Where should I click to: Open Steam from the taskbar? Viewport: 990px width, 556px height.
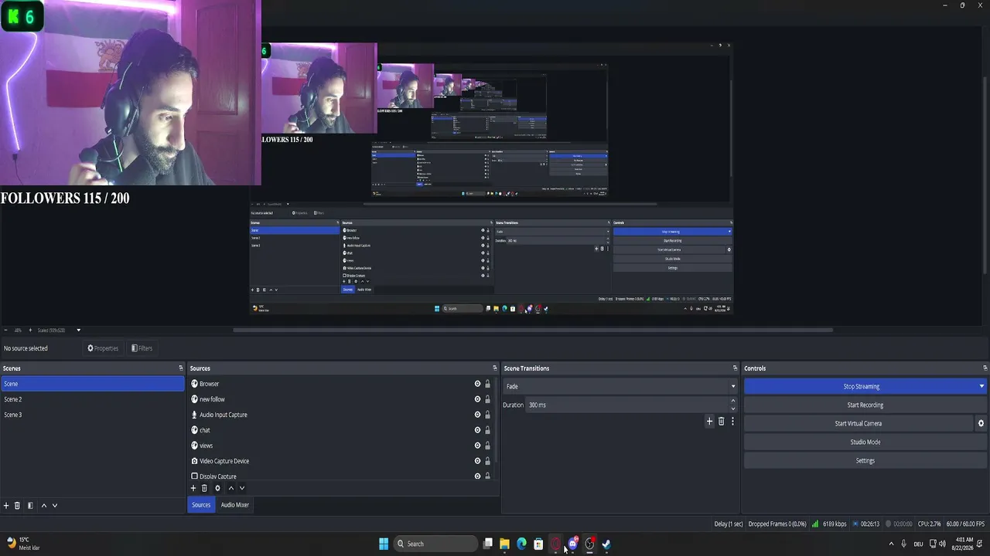[x=606, y=544]
